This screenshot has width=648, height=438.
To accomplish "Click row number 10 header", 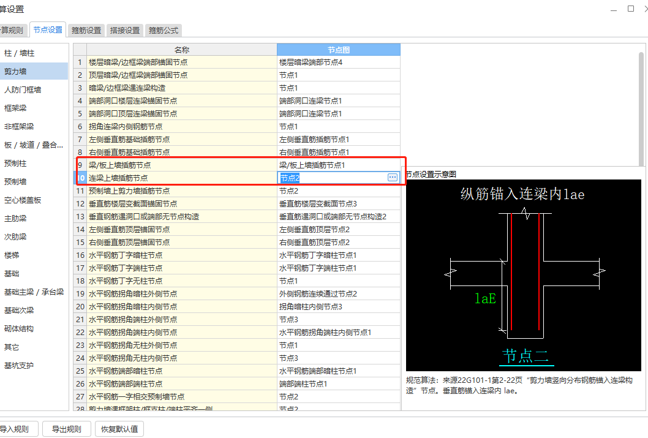I will pyautogui.click(x=80, y=178).
